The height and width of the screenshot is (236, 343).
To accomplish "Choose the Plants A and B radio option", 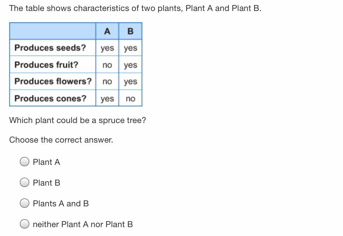I will [25, 203].
